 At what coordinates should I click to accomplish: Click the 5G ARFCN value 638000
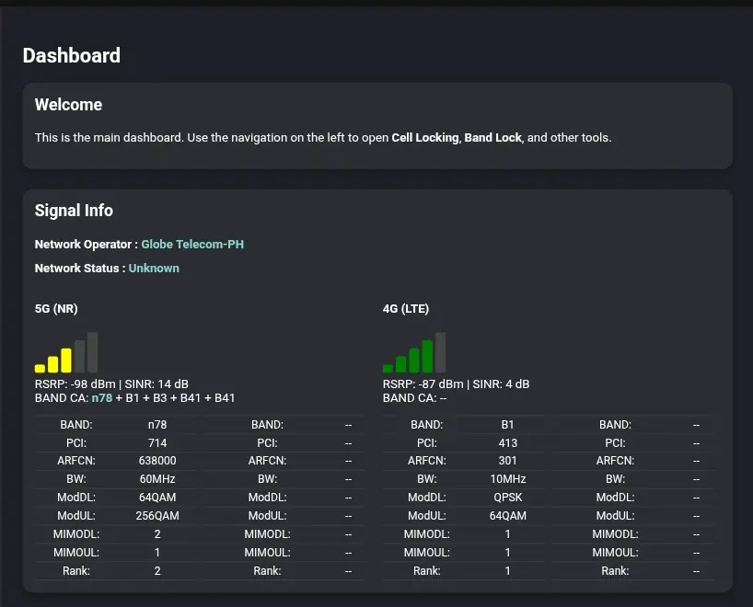click(157, 461)
